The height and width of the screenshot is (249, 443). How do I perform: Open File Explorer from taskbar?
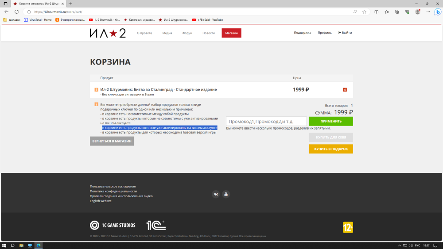pyautogui.click(x=21, y=245)
